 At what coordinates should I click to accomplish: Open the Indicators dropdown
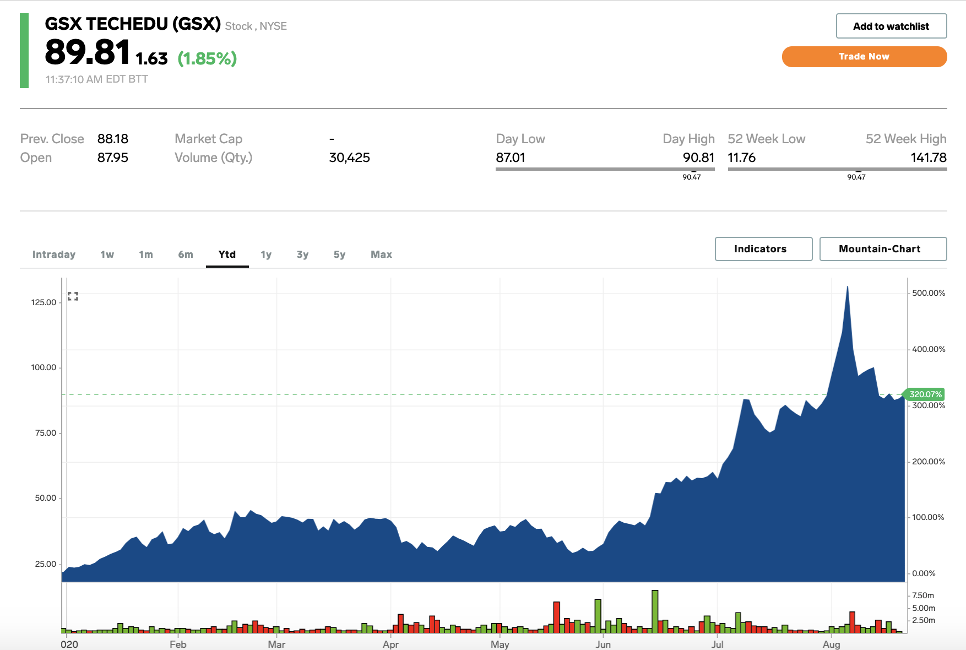(x=763, y=249)
